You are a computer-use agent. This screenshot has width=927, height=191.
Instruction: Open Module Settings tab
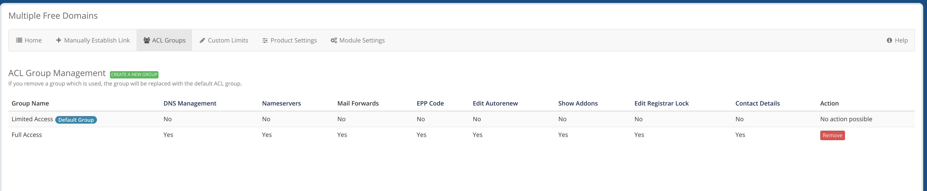(x=358, y=40)
